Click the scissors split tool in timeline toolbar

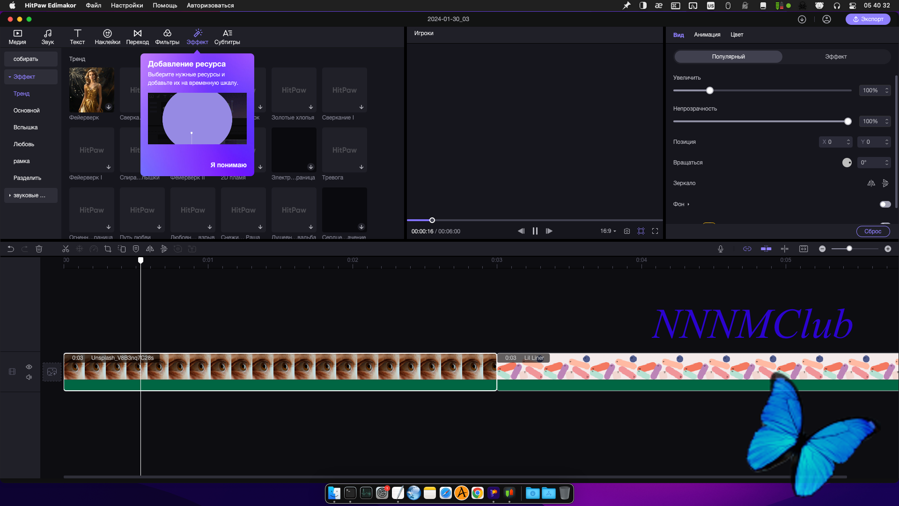(66, 249)
